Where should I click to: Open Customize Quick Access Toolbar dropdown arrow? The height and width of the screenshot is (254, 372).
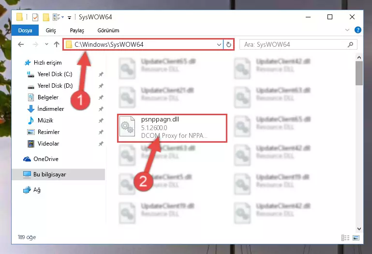point(69,17)
